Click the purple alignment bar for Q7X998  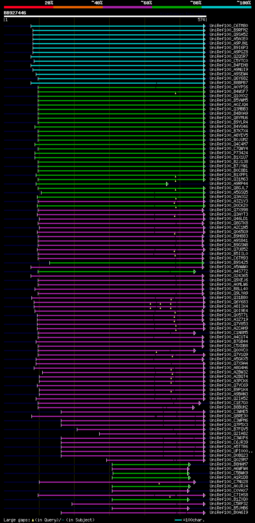point(122,210)
